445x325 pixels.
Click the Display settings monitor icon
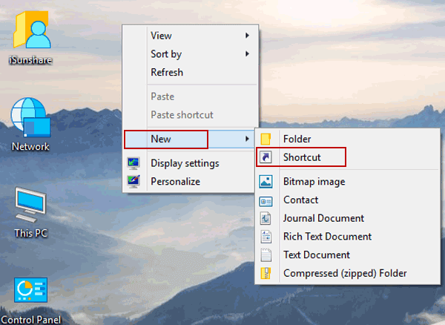[x=133, y=163]
